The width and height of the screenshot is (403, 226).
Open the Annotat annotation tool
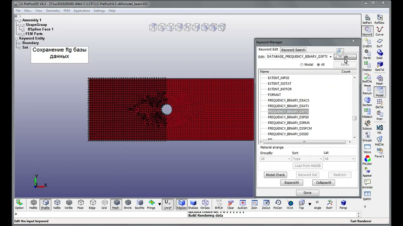click(x=367, y=184)
